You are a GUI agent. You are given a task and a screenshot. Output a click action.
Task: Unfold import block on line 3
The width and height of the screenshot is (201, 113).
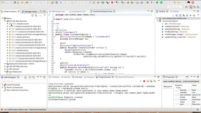pyautogui.click(x=54, y=19)
